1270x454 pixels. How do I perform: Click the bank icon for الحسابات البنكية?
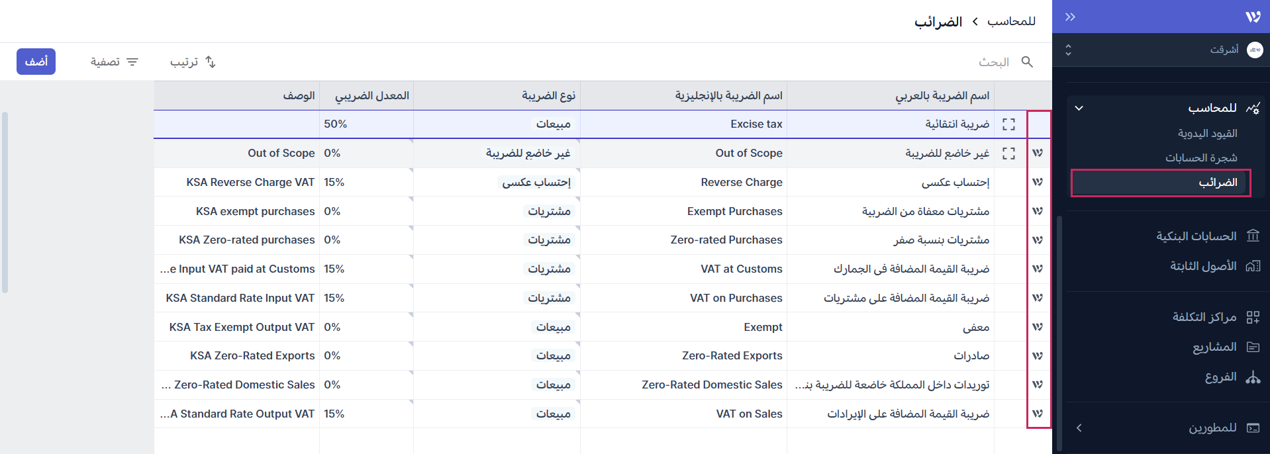pyautogui.click(x=1253, y=236)
